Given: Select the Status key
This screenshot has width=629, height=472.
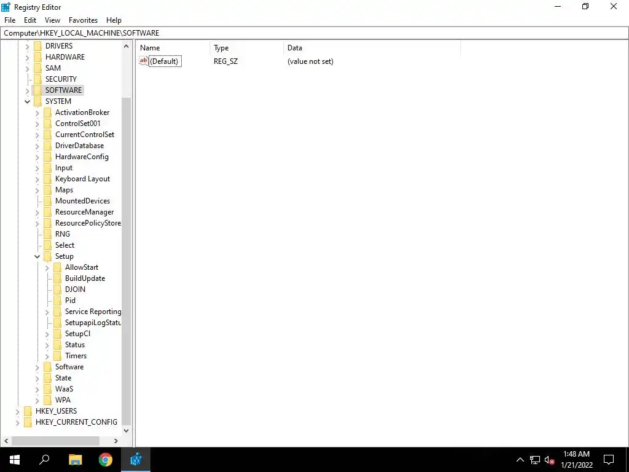Looking at the screenshot, I should click(x=74, y=344).
